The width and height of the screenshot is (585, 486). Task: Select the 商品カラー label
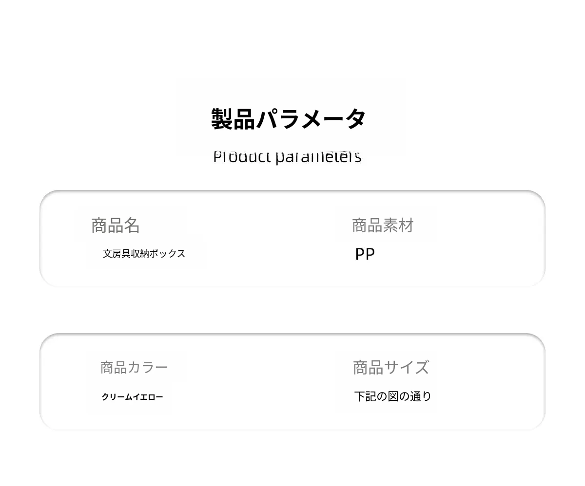(x=134, y=367)
